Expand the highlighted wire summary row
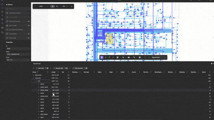Screen dimensions: 214x120 [x=39, y=90]
